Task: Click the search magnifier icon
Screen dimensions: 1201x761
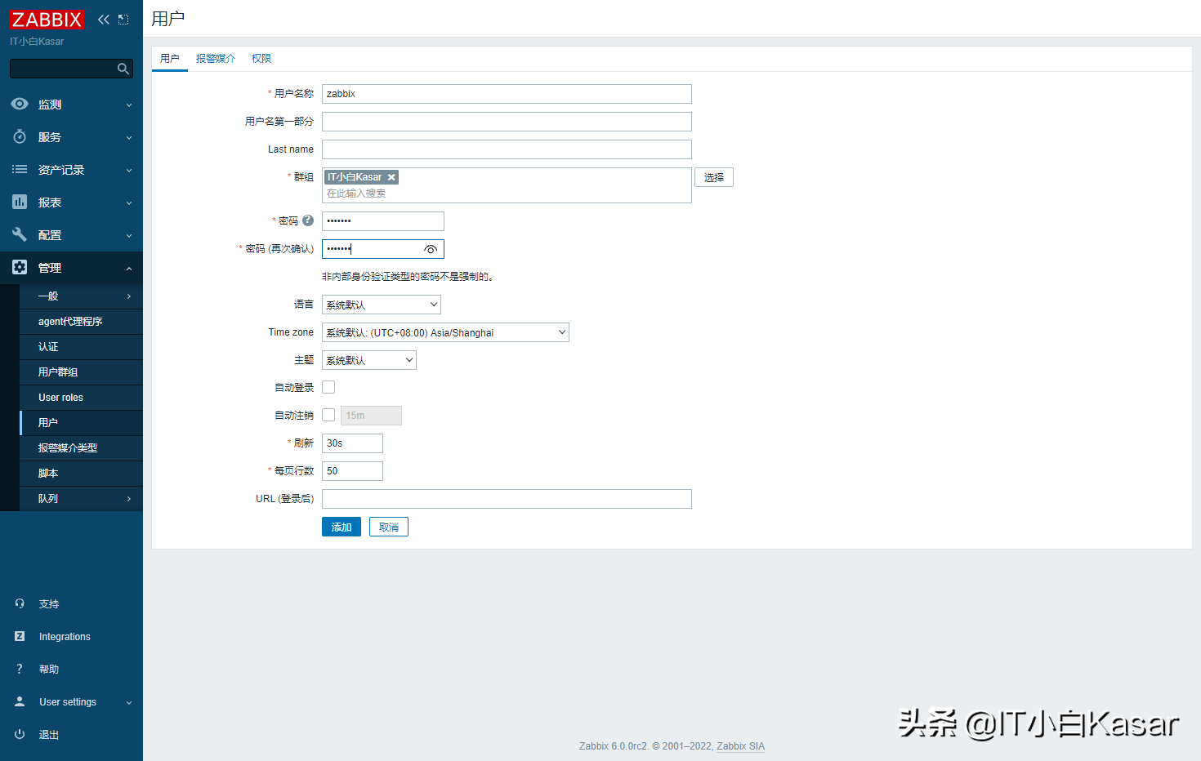Action: [x=123, y=69]
